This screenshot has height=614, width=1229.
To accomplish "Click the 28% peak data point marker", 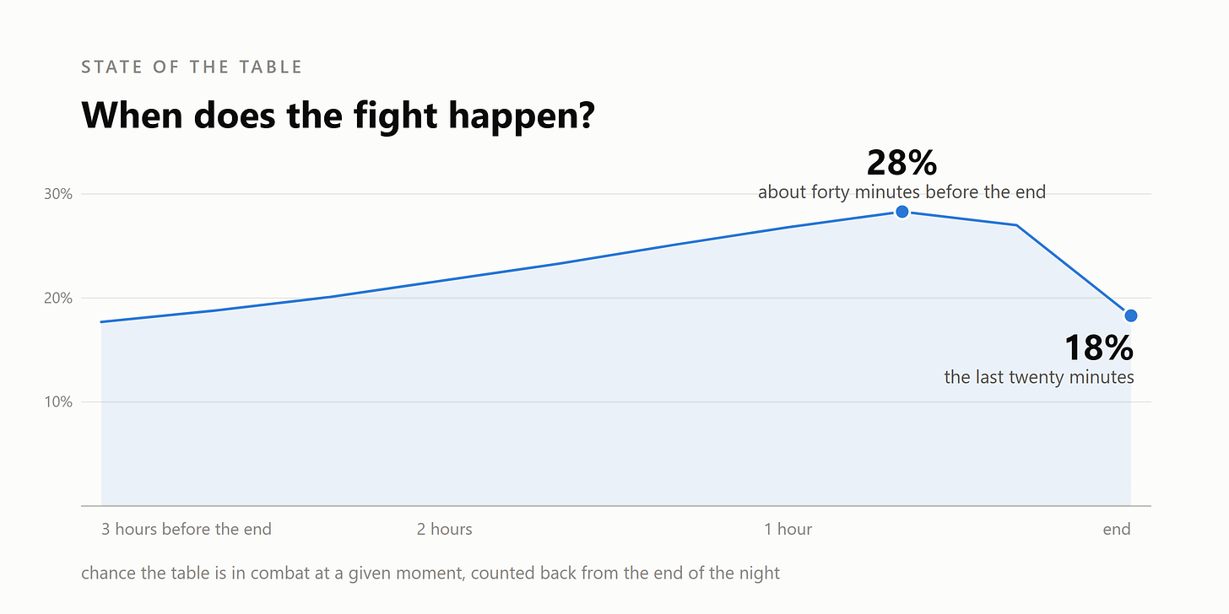I will tap(901, 211).
